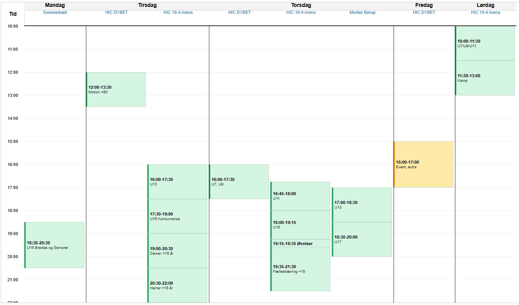Open the HIC DYBET link under Fredag
The image size is (519, 305).
(x=424, y=12)
